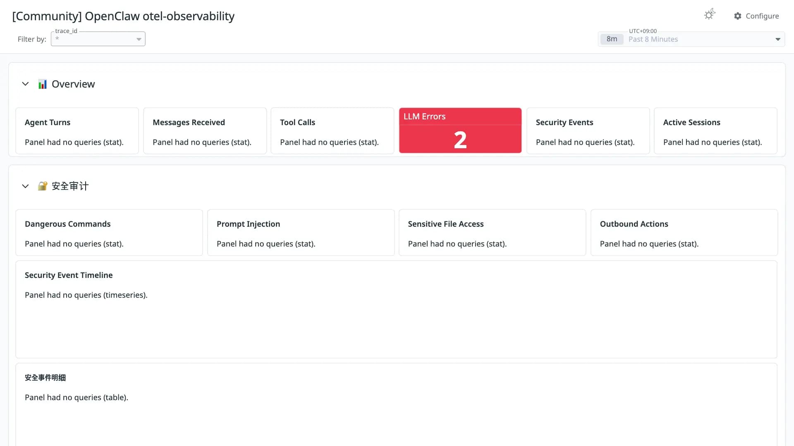The image size is (794, 446).
Task: Click the UTC+09:00 timezone label
Action: (643, 31)
